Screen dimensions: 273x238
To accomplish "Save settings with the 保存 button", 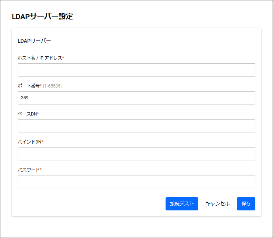I will tap(246, 204).
